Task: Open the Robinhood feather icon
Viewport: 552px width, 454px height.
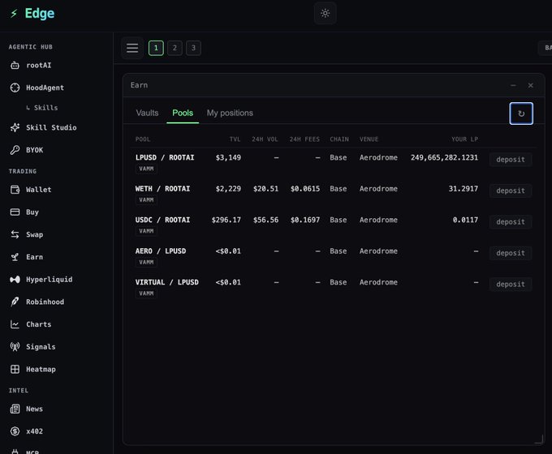Action: coord(15,302)
